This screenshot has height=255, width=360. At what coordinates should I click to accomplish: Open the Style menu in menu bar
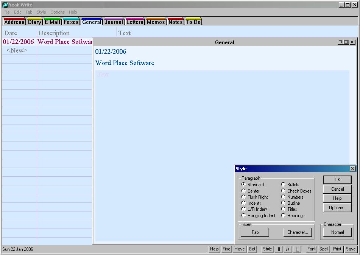(x=41, y=12)
